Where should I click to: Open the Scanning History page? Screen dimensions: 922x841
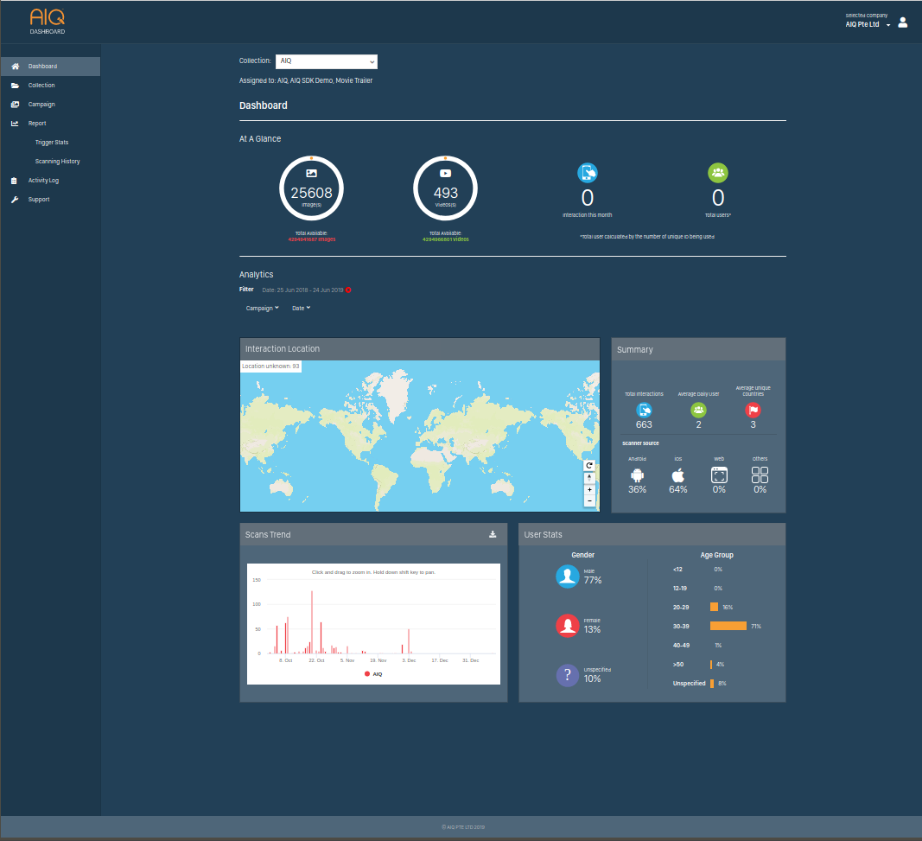(57, 161)
